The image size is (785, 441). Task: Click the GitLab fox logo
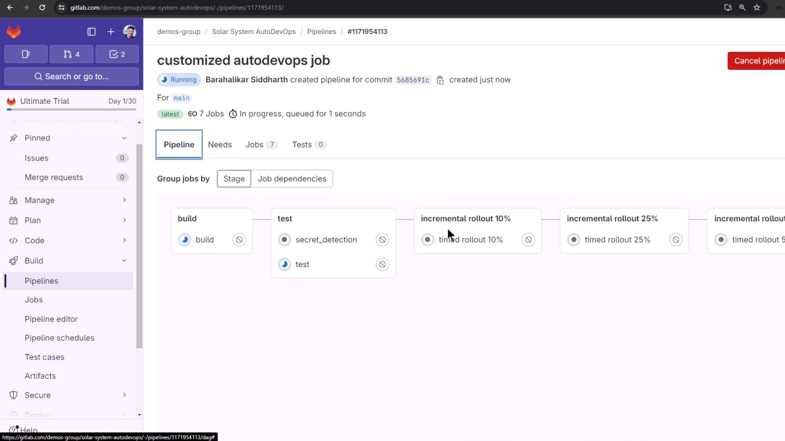(13, 32)
